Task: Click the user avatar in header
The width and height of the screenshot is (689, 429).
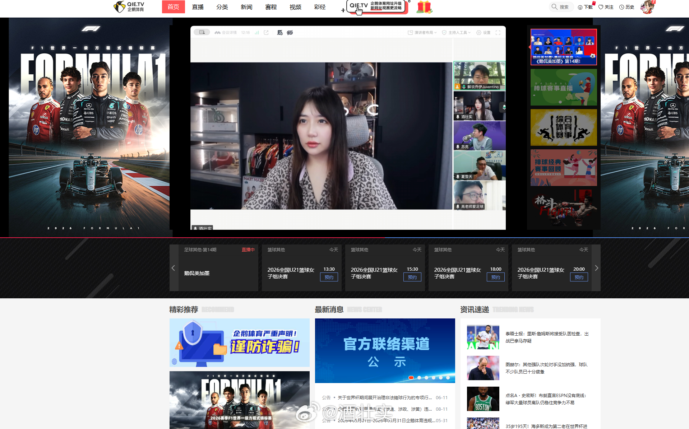Action: pyautogui.click(x=648, y=7)
